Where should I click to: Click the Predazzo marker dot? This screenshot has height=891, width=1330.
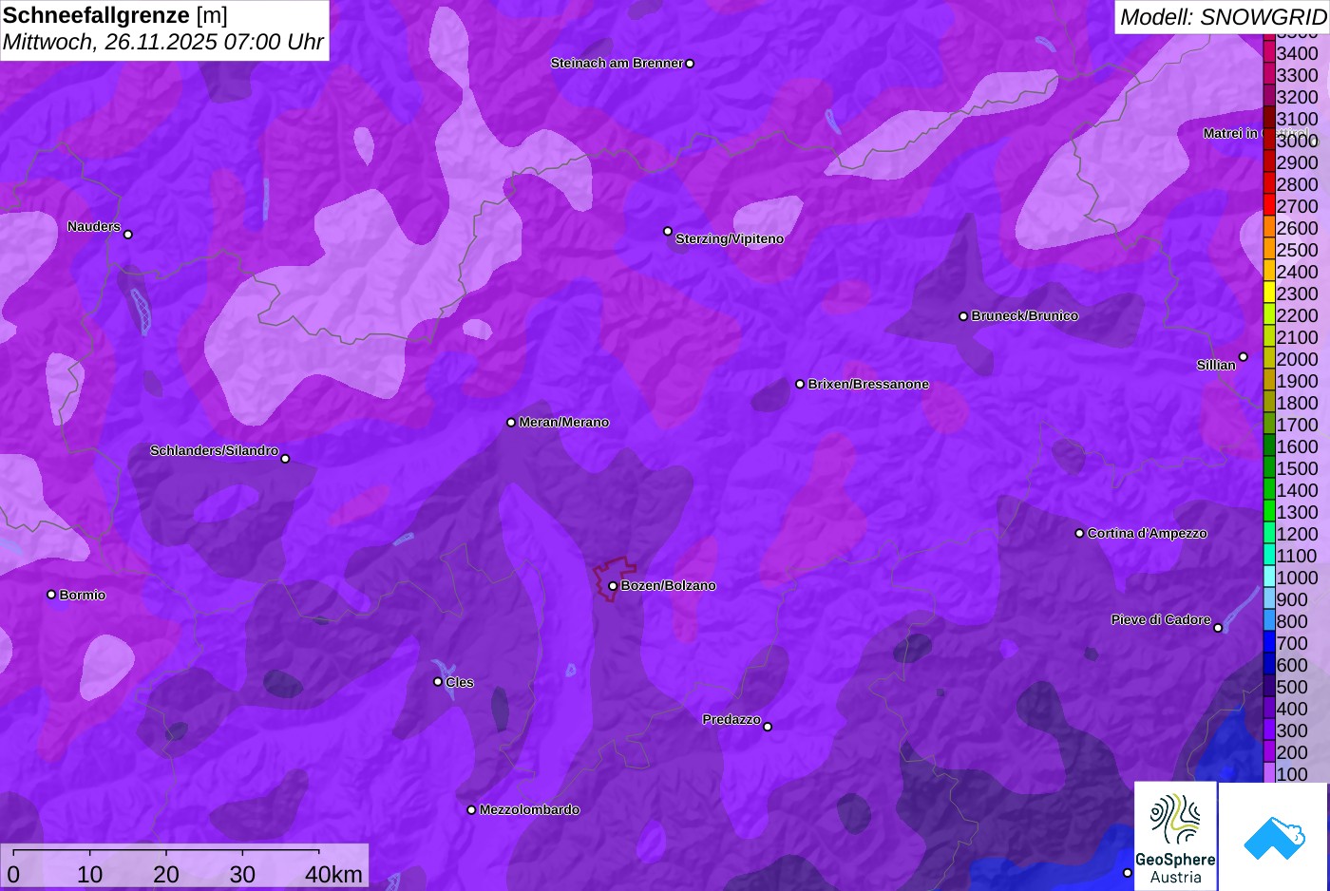tap(768, 727)
